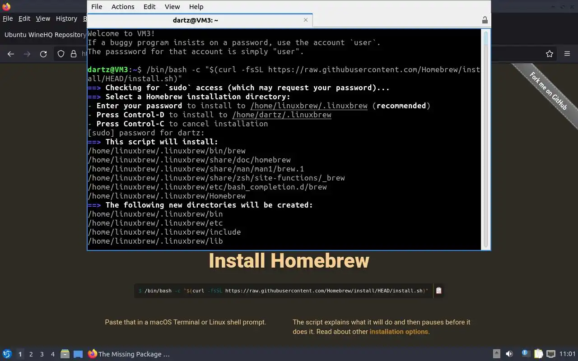Click the '/home/linuxbrew/.linuxbrew/bin/brew' line
The width and height of the screenshot is (578, 361).
click(x=167, y=151)
